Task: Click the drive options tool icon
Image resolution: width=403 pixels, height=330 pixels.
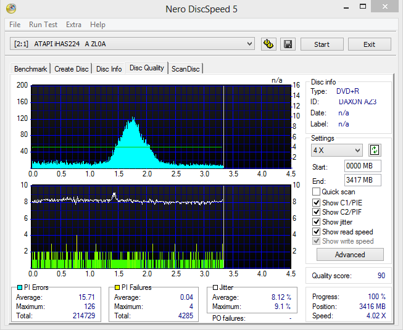Action: point(268,44)
